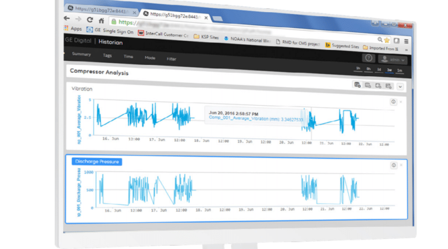Open the Summary tab
This screenshot has width=448, height=249.
click(x=81, y=54)
